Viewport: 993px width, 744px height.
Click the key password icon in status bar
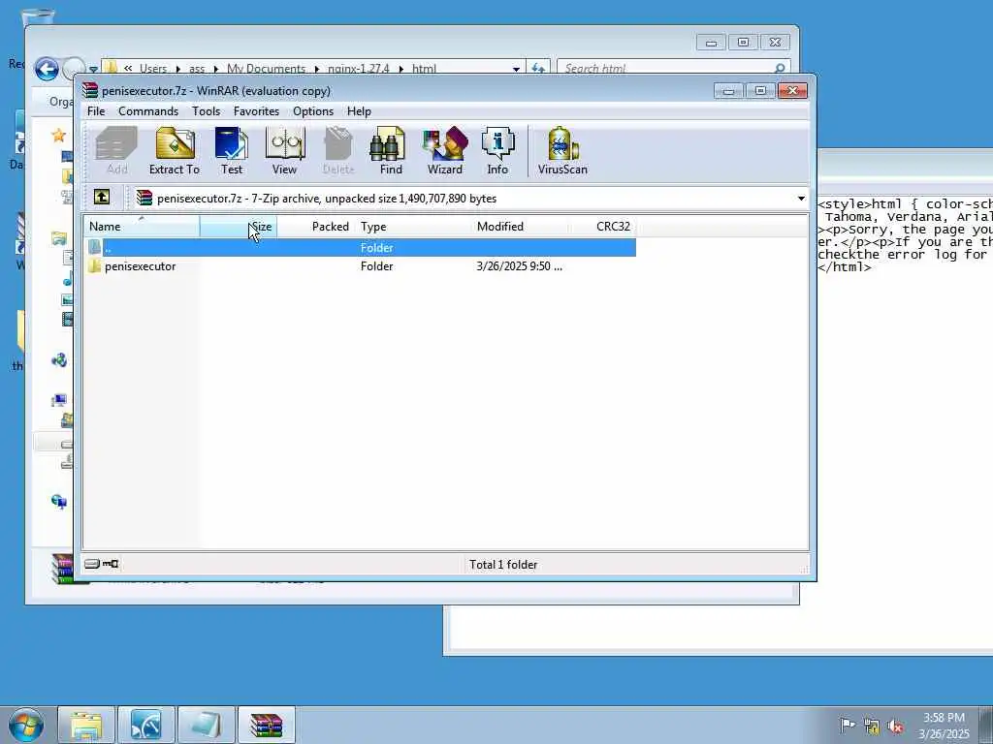point(111,564)
